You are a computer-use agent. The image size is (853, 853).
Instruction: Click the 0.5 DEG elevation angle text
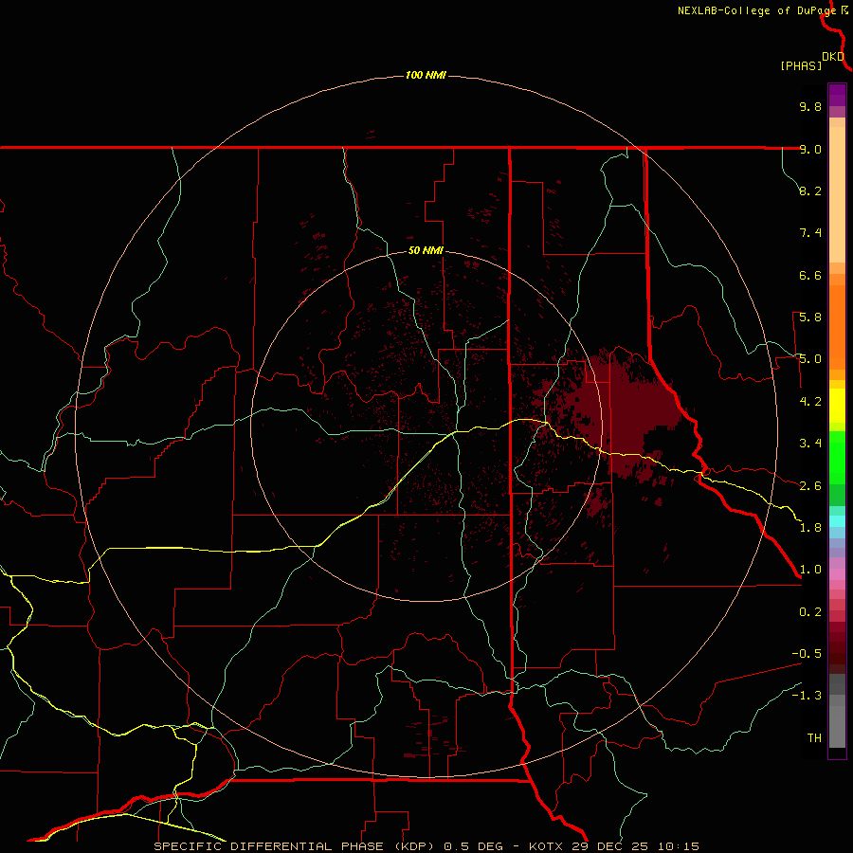472,846
